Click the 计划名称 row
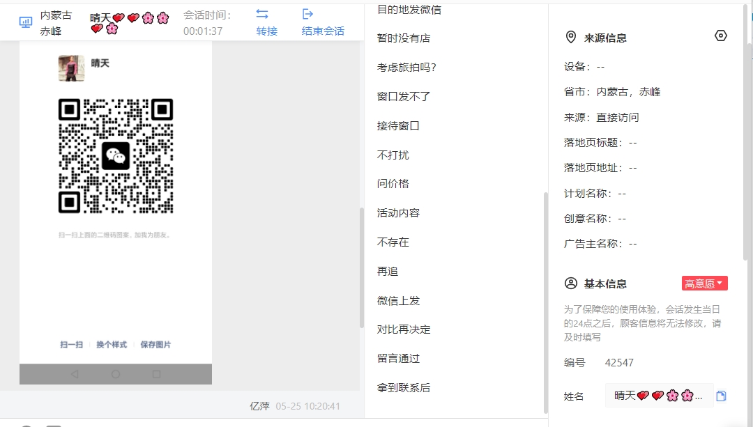 (595, 194)
